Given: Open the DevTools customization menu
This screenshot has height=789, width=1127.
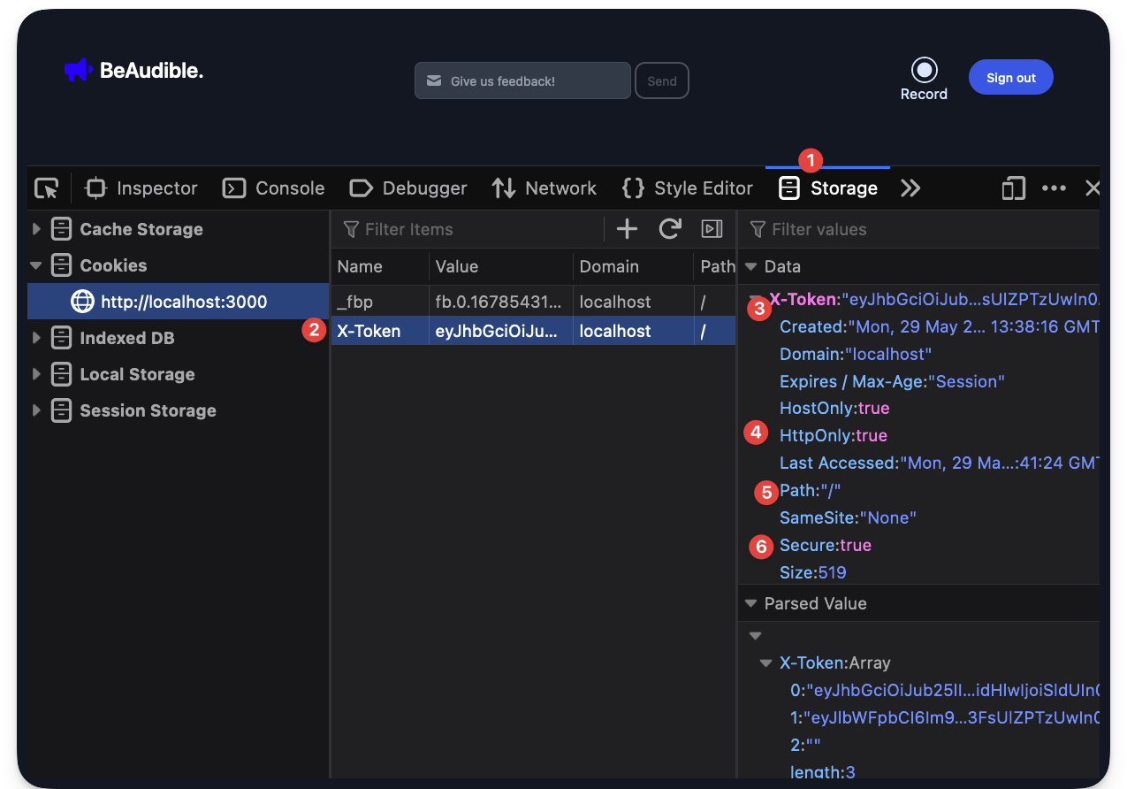Looking at the screenshot, I should pyautogui.click(x=1054, y=188).
